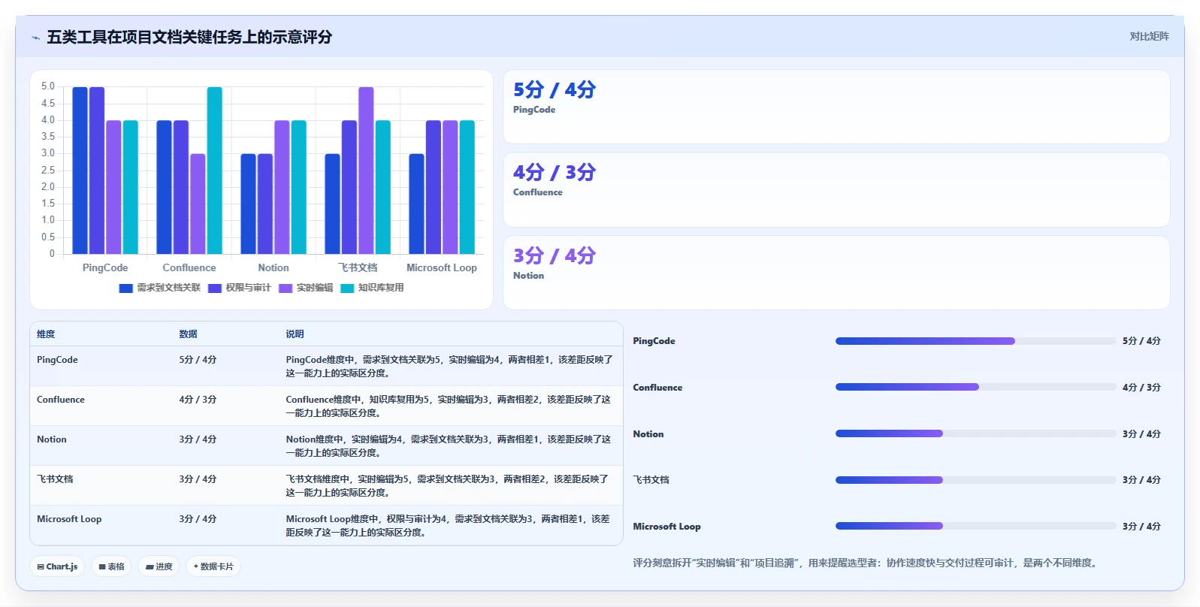Viewport: 1200px width, 607px height.
Task: Click the 知识库复用 legend color swatch
Action: pyautogui.click(x=347, y=288)
